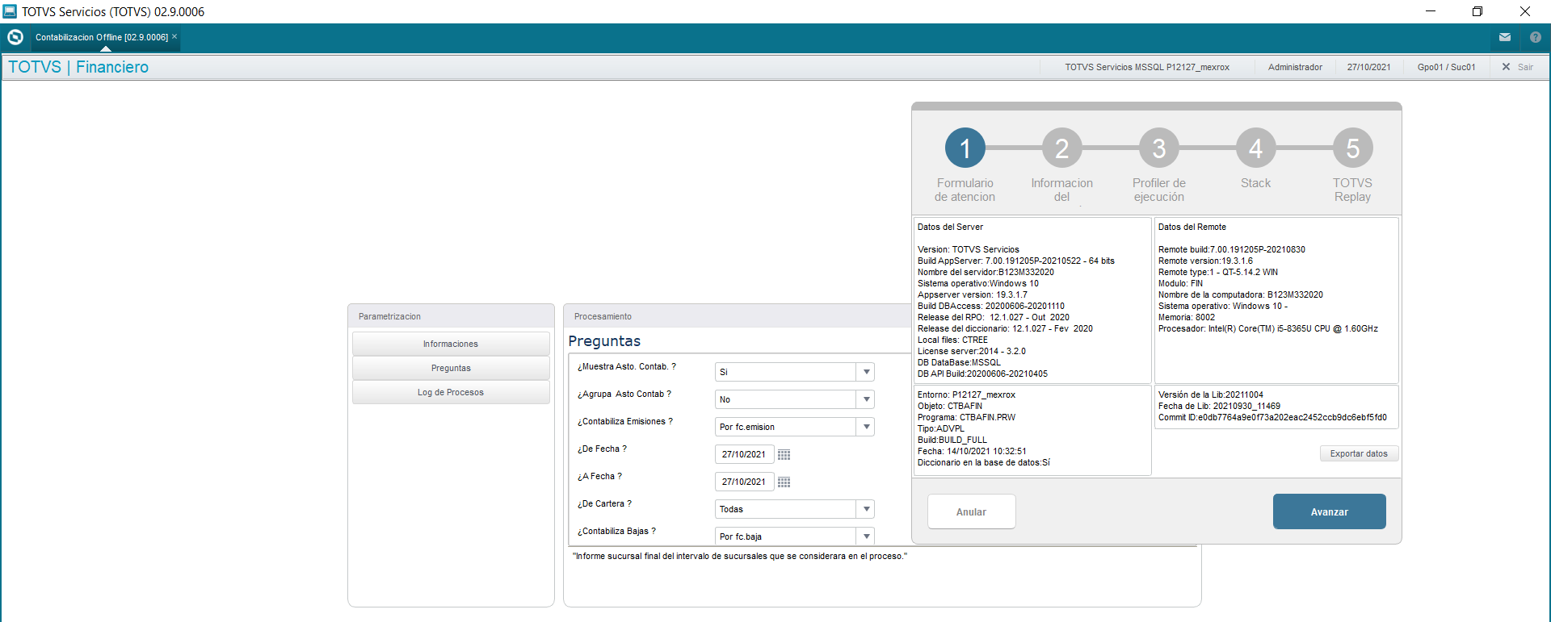Screen dimensions: 1551x622
Task: Restore down the TOTVS Servicios window
Action: pyautogui.click(x=1477, y=11)
